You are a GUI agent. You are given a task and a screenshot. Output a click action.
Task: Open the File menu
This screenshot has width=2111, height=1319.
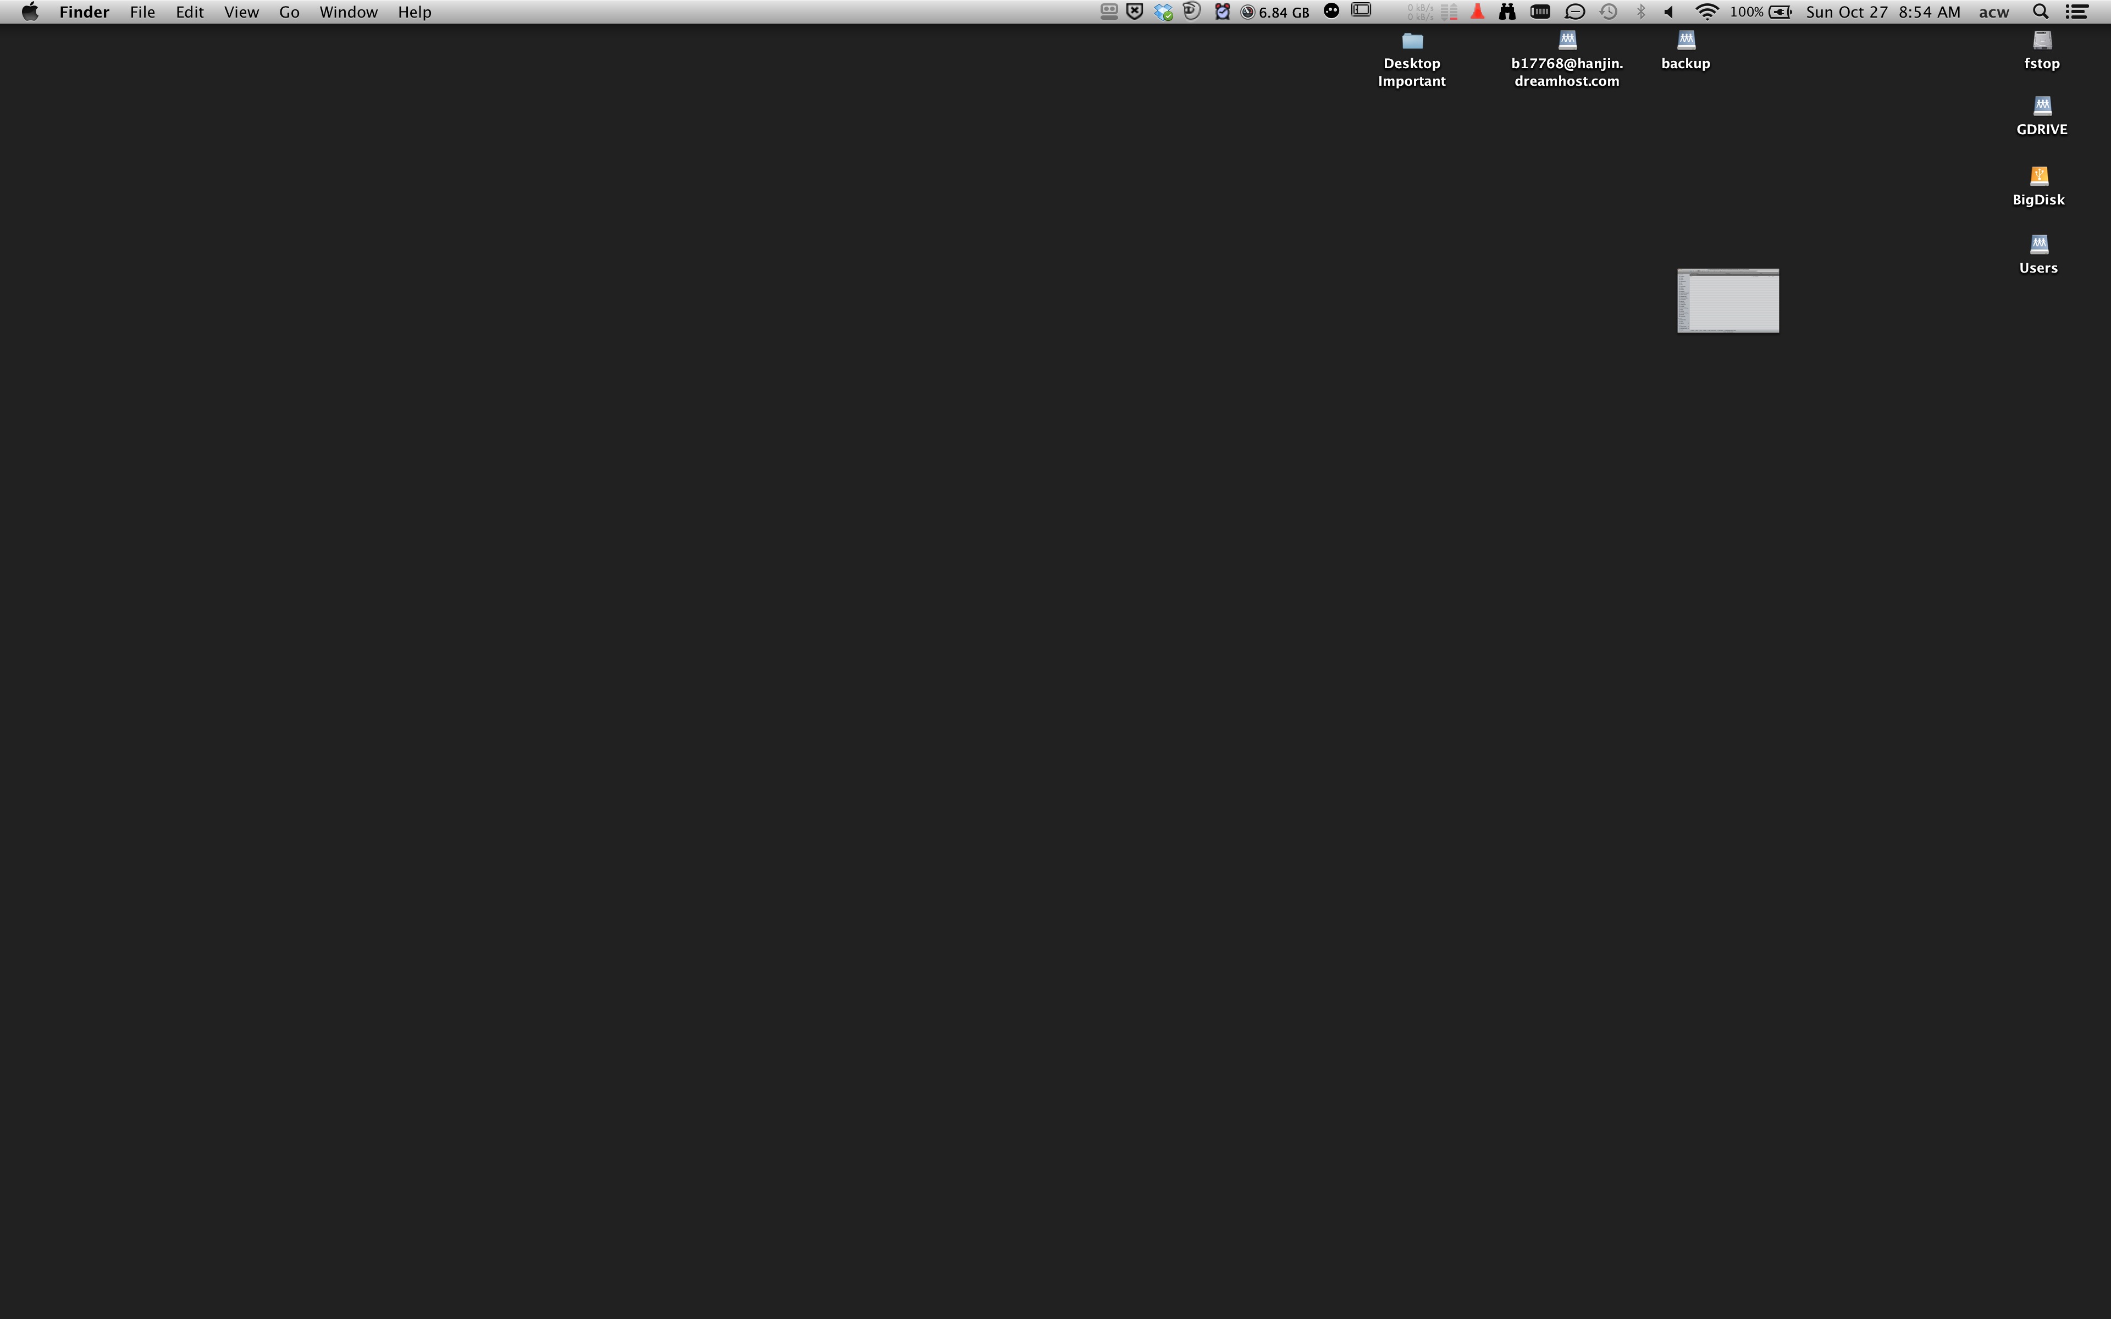click(142, 12)
